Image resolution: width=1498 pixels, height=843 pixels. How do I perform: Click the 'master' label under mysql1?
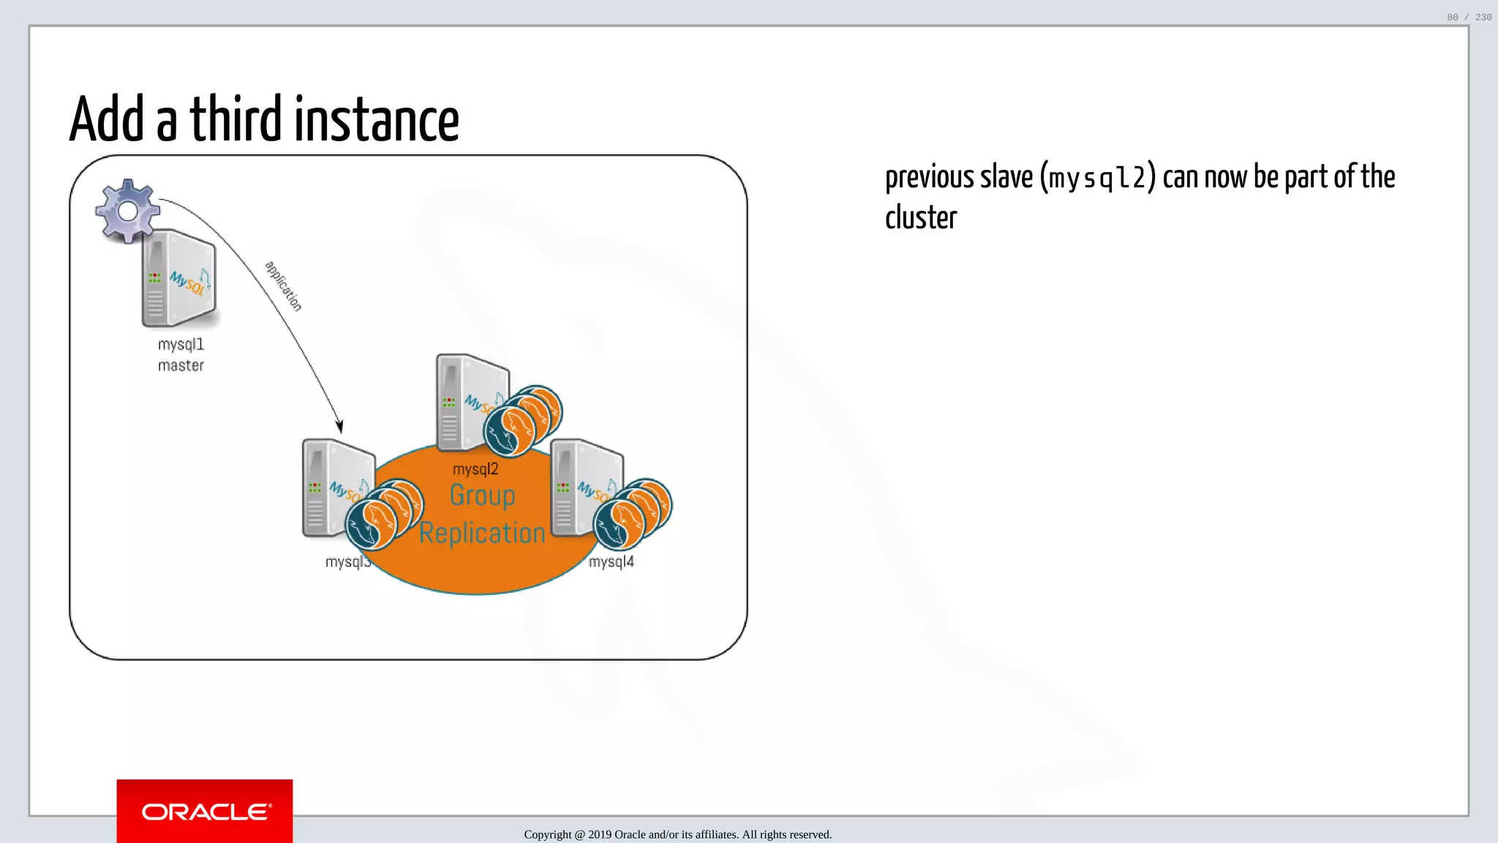tap(181, 365)
